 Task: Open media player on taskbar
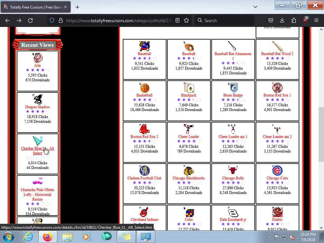87,237
